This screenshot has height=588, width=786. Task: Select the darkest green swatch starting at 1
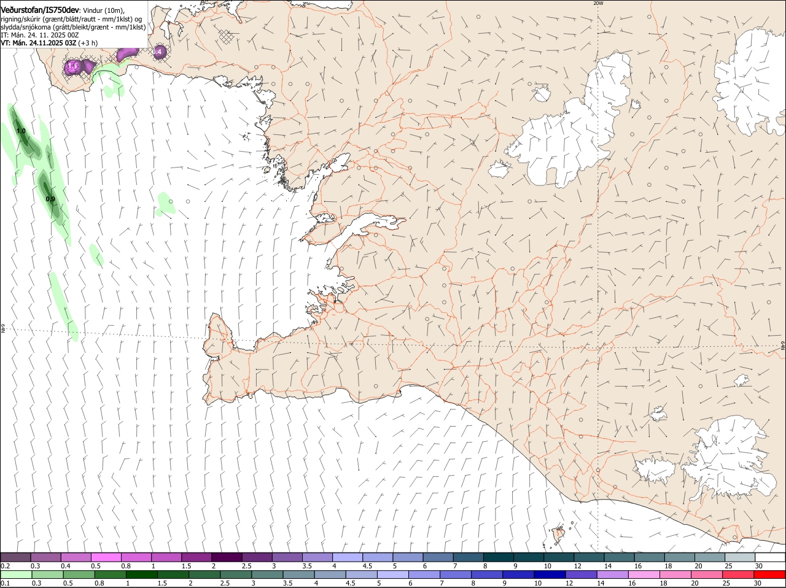pos(141,574)
